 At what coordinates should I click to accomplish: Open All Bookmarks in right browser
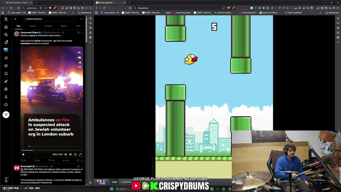(x=332, y=13)
